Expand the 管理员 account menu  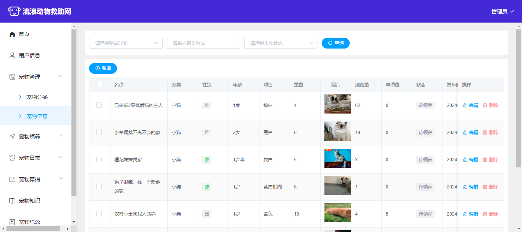502,11
